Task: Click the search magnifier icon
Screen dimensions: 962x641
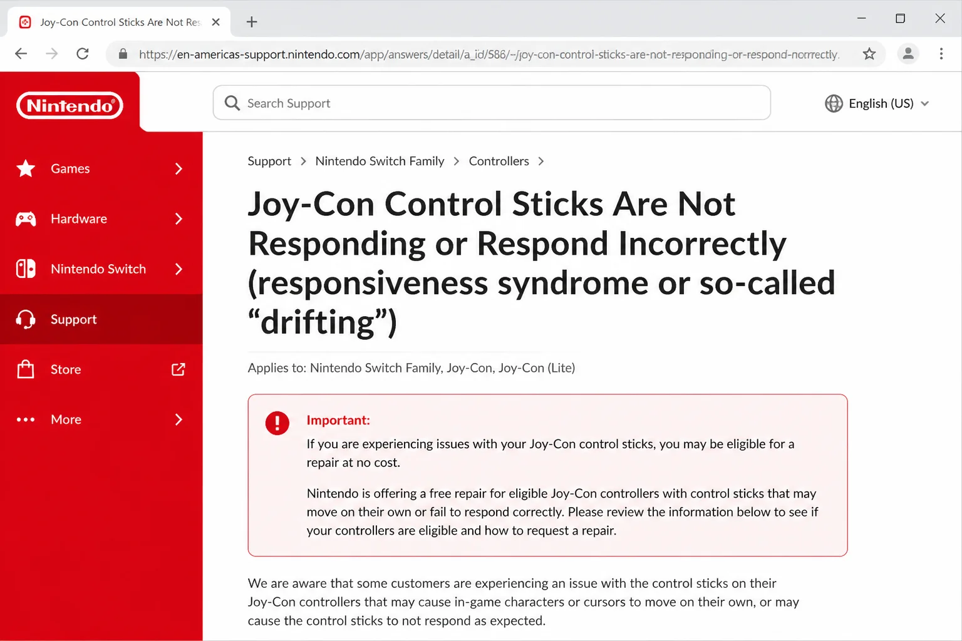Action: click(x=232, y=103)
